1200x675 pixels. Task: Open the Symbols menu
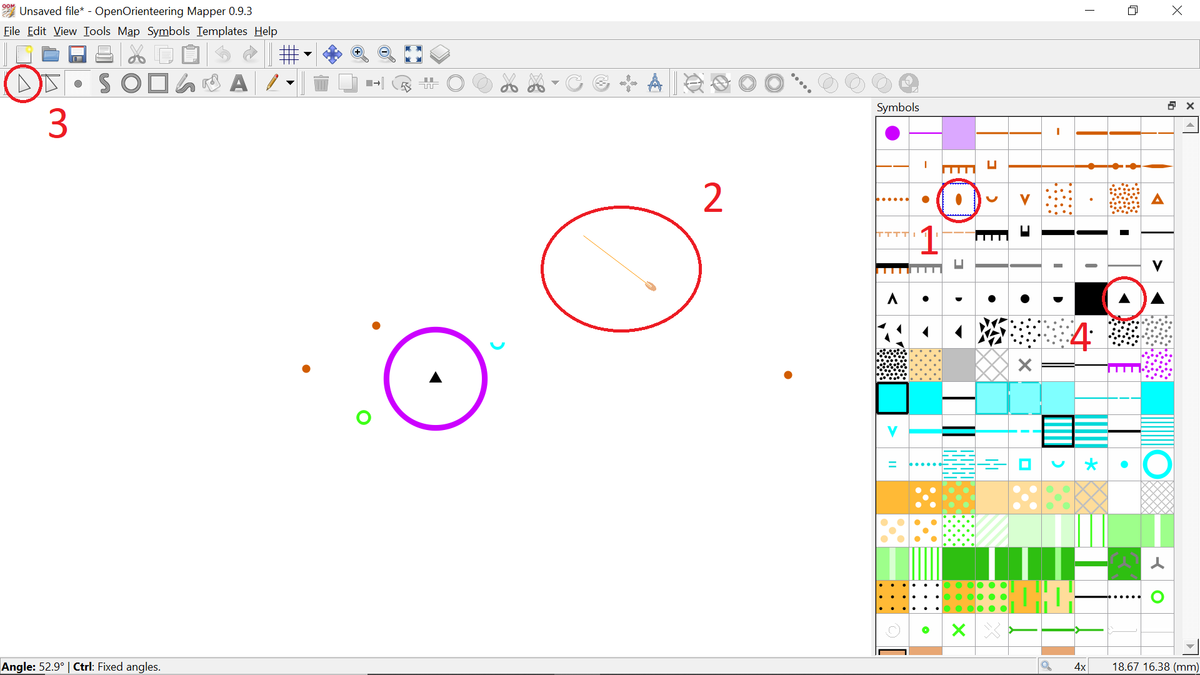coord(168,31)
